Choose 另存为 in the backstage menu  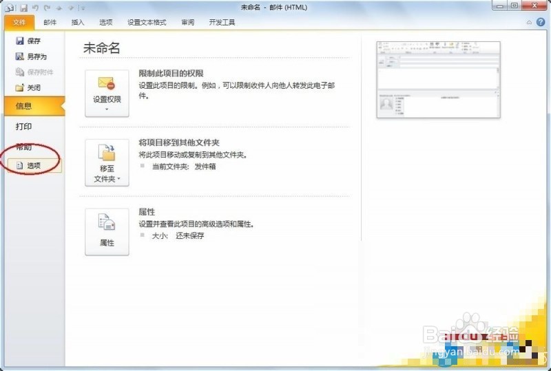pyautogui.click(x=31, y=56)
